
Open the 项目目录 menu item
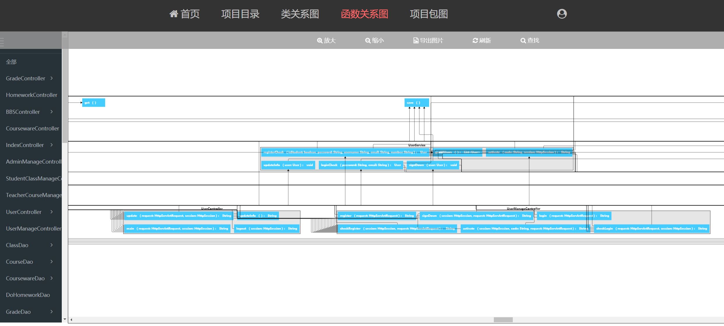click(240, 14)
